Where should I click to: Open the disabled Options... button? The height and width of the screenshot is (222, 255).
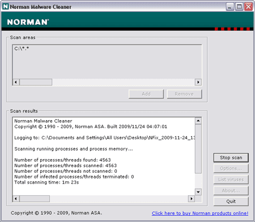coord(231,168)
